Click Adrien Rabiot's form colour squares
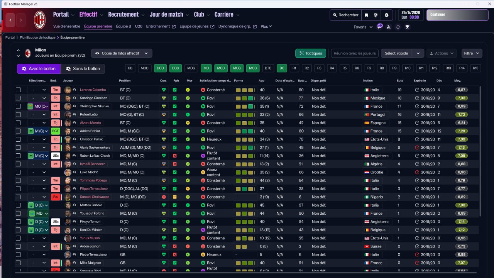 click(245, 131)
